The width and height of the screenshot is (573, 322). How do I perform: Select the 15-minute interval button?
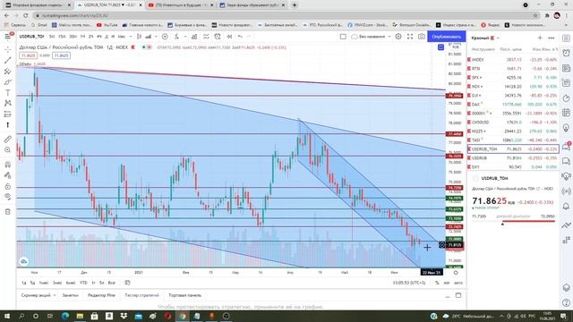pyautogui.click(x=62, y=37)
